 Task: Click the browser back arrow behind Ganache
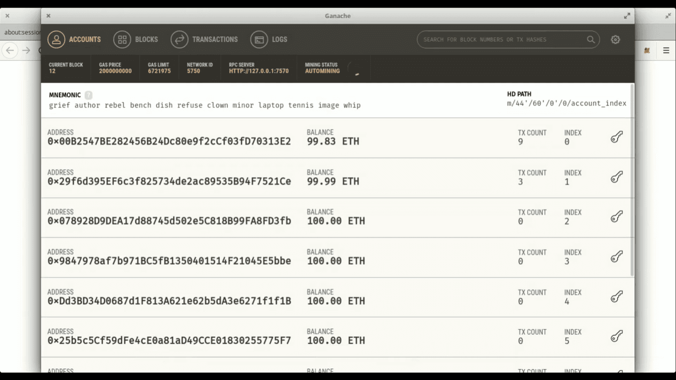point(10,50)
